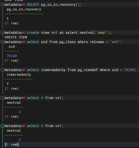Click the 'pg_is_in_recovery' column header
139x148 pixels.
coord(24,9)
